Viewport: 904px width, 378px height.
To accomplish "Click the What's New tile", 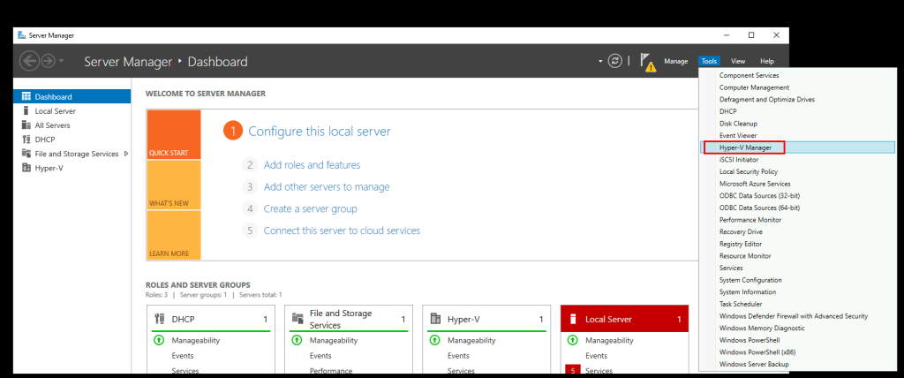I will [x=174, y=185].
